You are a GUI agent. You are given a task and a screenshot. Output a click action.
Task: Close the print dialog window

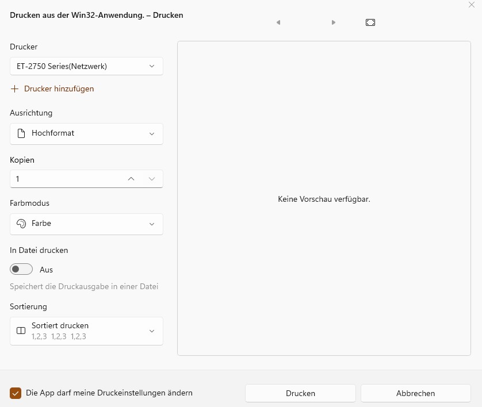pyautogui.click(x=472, y=5)
